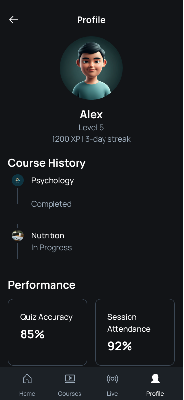Open the Quiz Accuracy card

coord(48,332)
